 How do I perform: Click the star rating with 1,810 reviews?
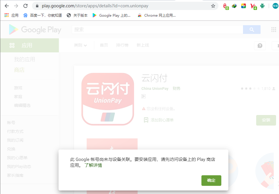[x=258, y=89]
